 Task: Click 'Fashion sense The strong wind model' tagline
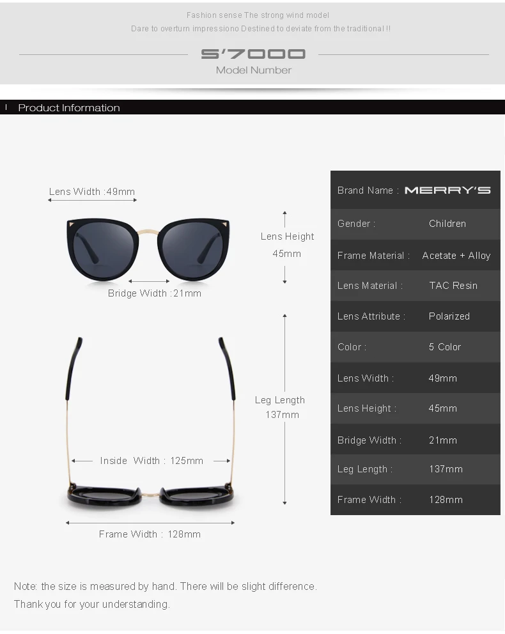(x=258, y=15)
